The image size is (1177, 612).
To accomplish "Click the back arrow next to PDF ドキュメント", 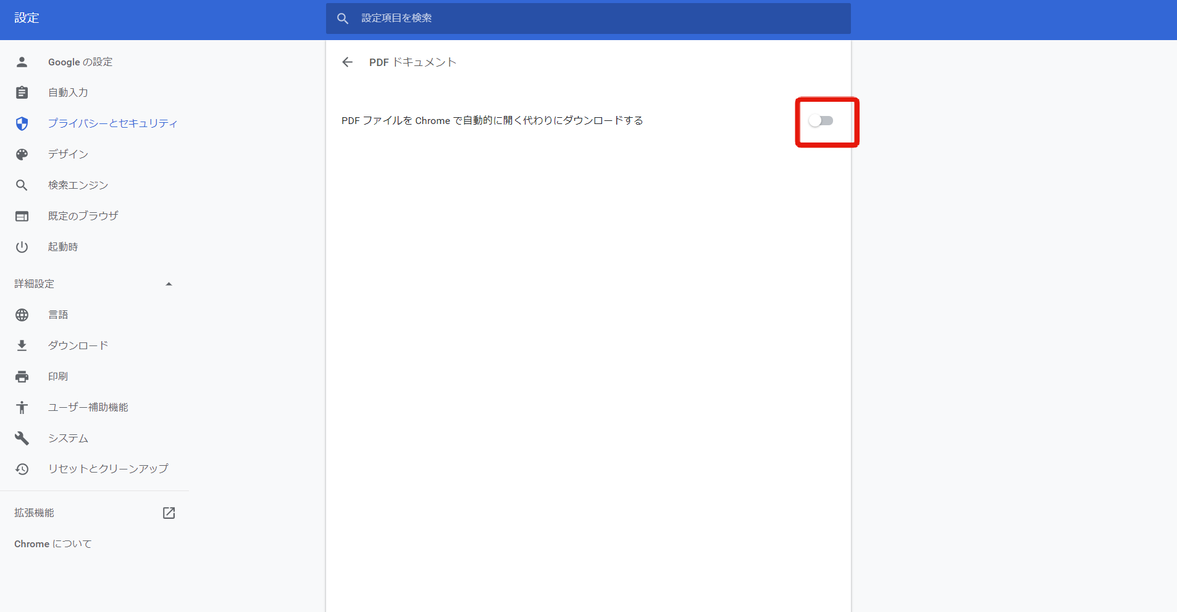I will pos(347,62).
